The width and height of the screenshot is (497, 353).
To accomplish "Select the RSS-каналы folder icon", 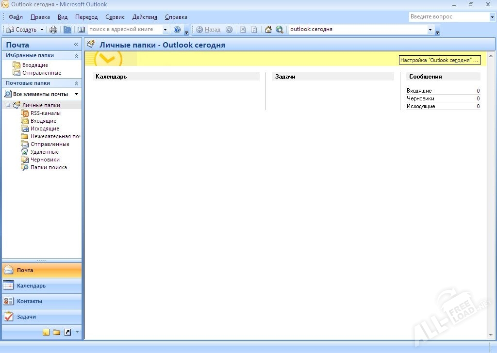I will coord(25,113).
